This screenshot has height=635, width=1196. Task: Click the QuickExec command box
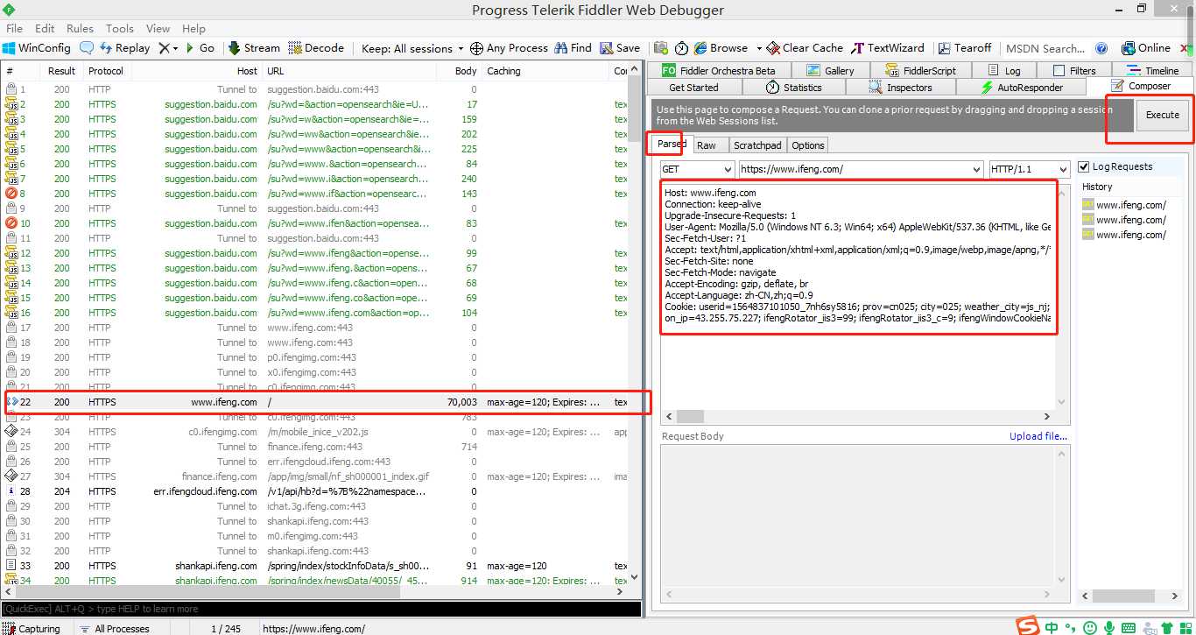(x=320, y=609)
